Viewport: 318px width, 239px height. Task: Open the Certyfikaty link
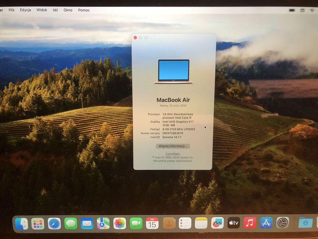172,154
